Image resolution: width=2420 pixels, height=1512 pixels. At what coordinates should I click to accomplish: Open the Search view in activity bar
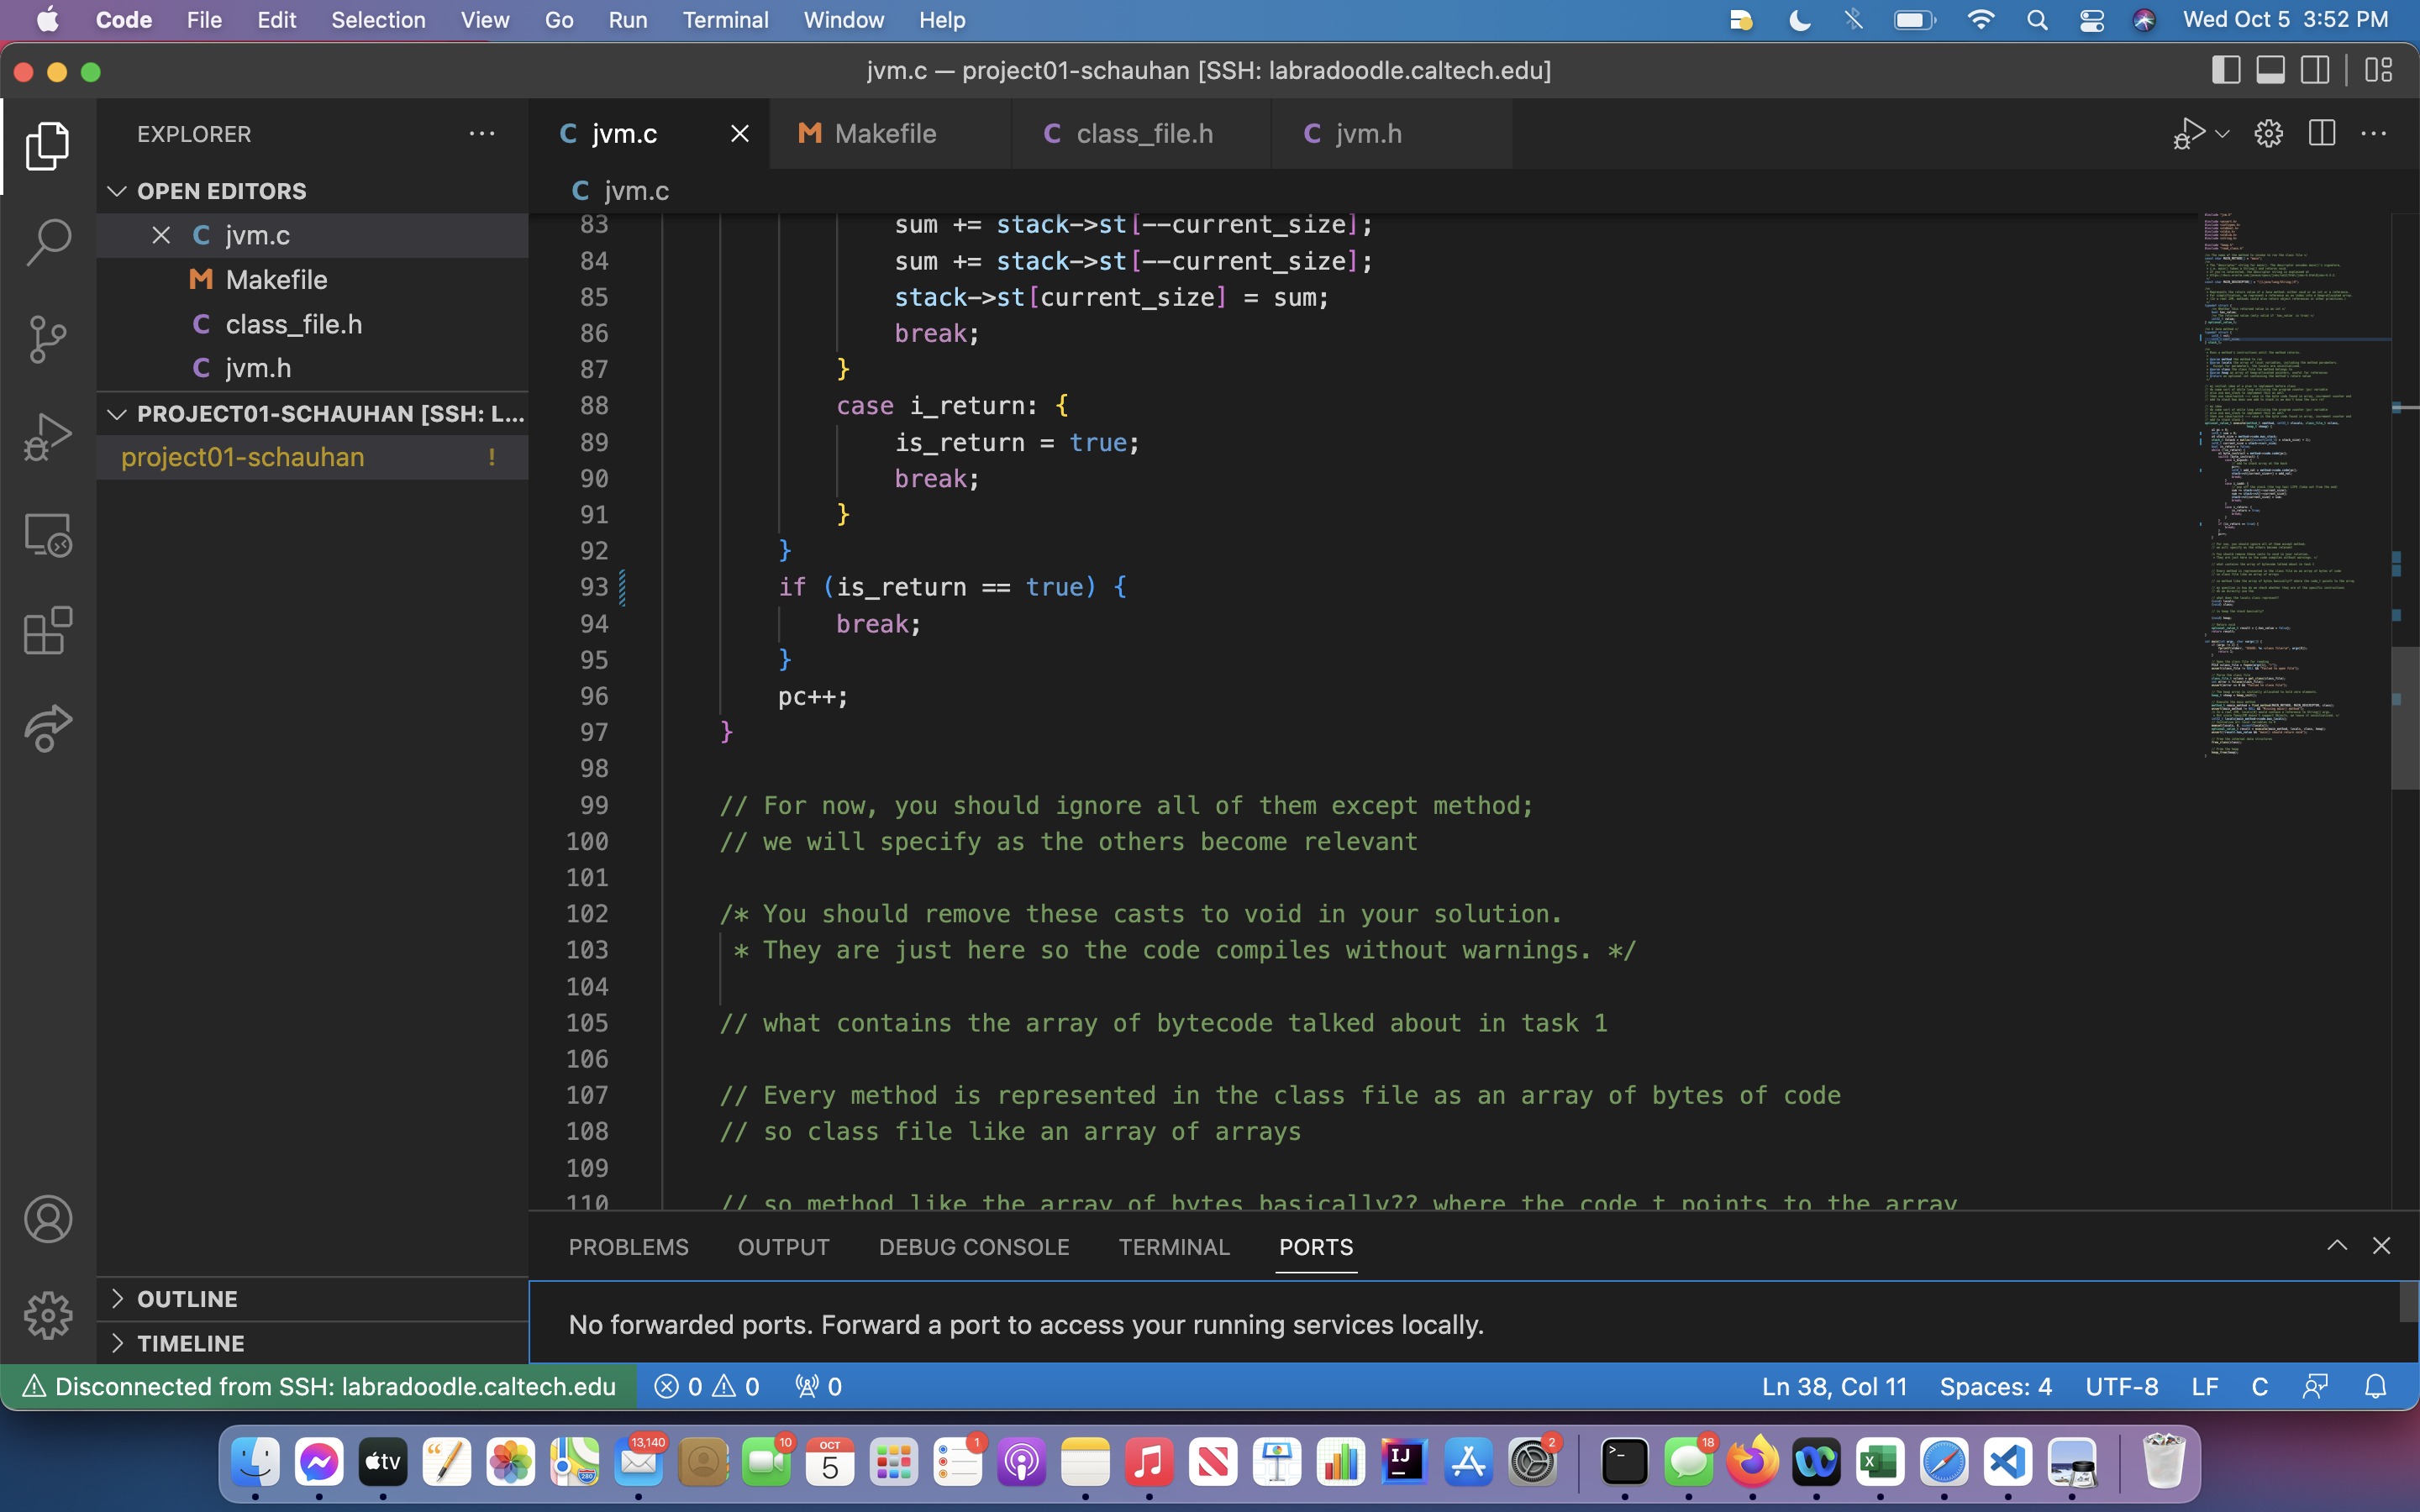pyautogui.click(x=48, y=242)
